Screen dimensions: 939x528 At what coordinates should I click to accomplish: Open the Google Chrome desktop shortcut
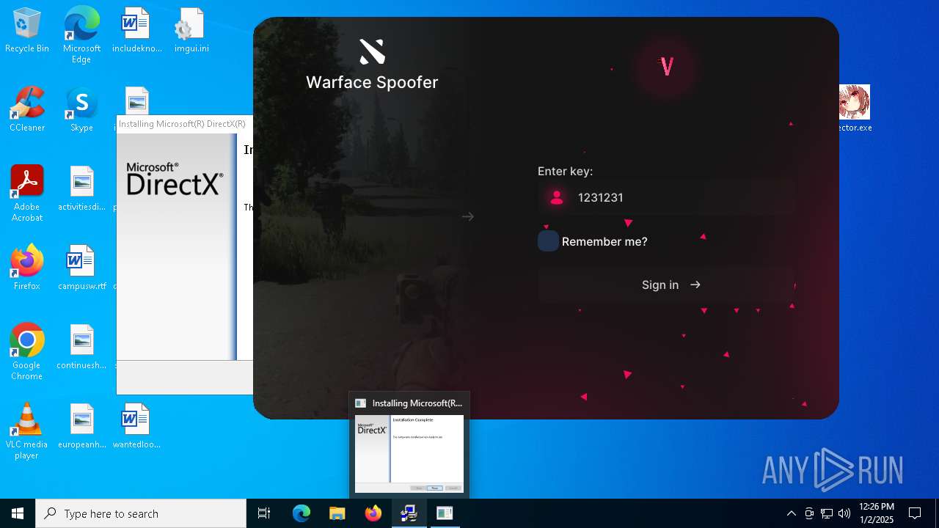(x=27, y=352)
